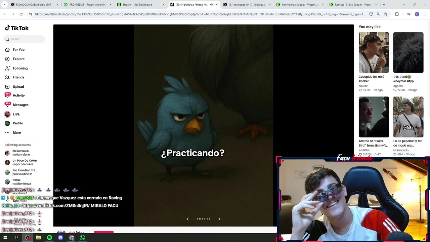Open WhatsApp from the taskbar

coord(82,238)
